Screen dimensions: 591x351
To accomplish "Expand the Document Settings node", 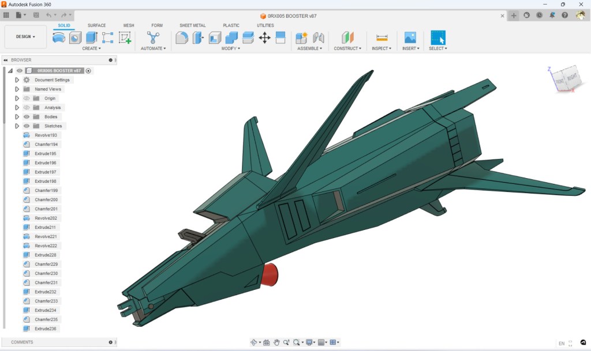I will coord(17,80).
